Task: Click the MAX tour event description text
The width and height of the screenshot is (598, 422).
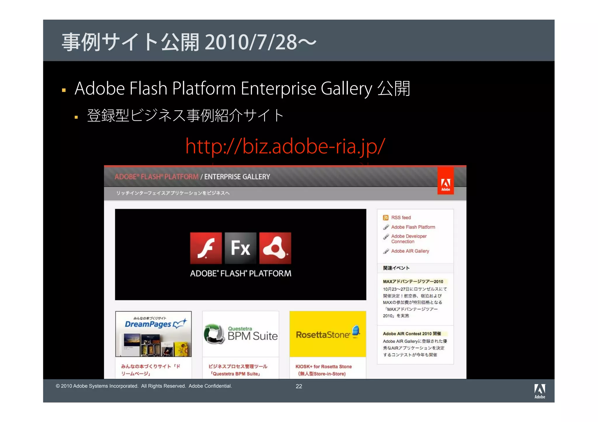Action: [x=415, y=303]
